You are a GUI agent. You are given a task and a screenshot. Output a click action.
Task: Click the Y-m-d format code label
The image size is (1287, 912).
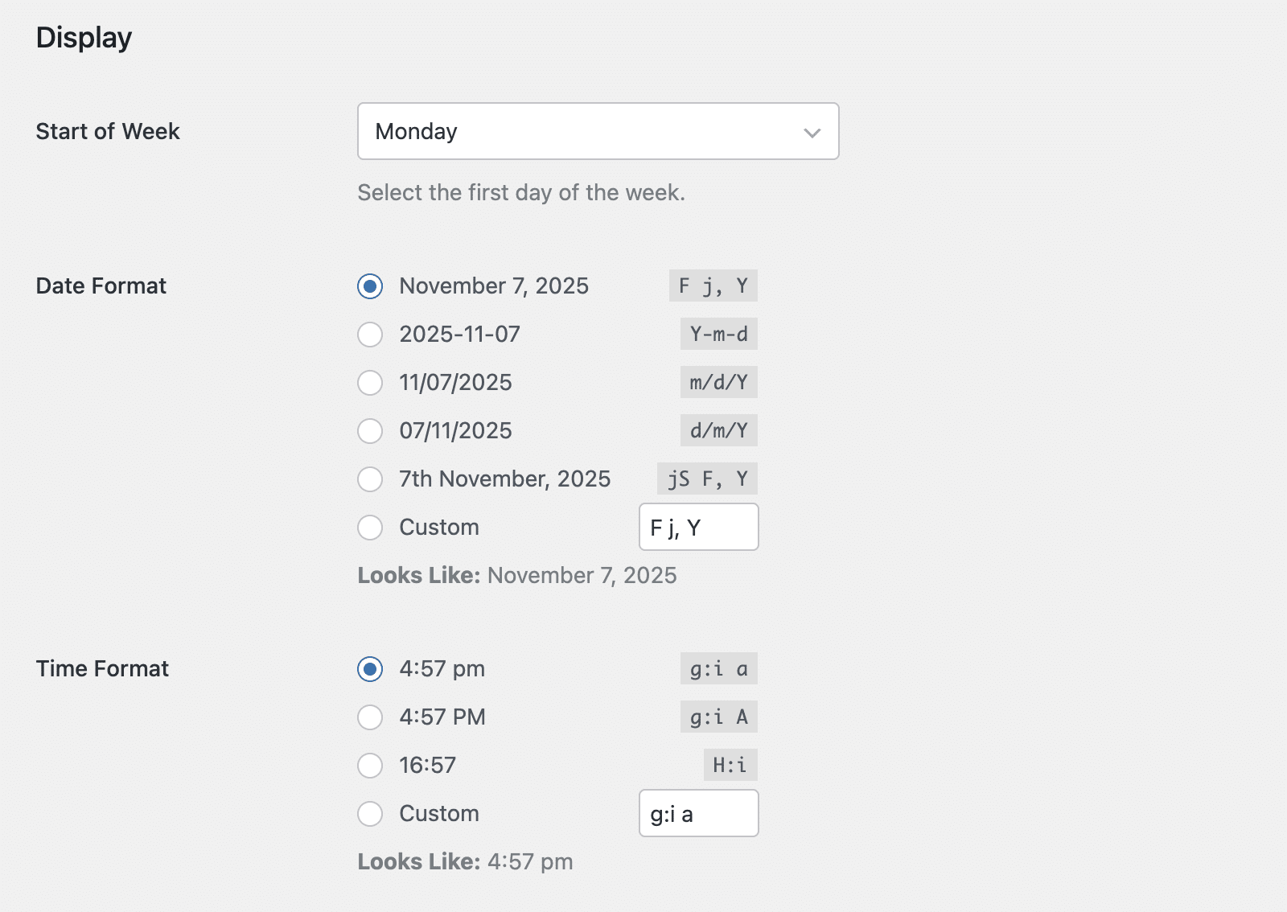click(x=718, y=334)
